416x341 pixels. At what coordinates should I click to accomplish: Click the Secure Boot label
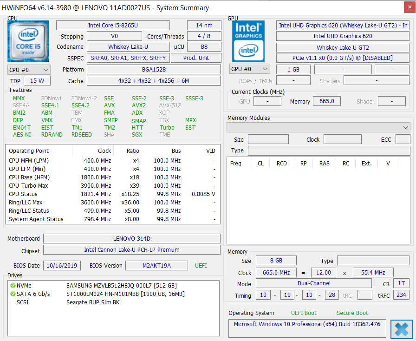[x=352, y=313]
